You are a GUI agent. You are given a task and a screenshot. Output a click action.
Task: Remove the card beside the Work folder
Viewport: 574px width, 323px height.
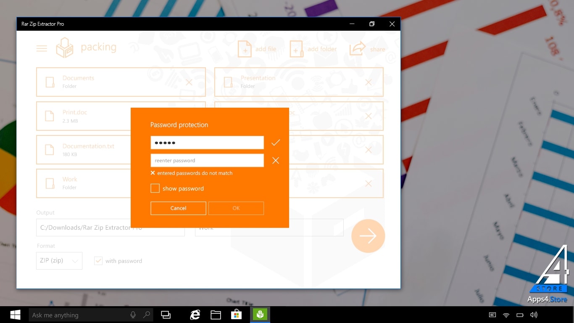pos(369,183)
